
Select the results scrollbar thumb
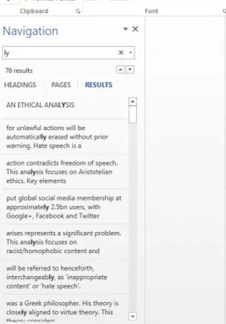[133, 114]
